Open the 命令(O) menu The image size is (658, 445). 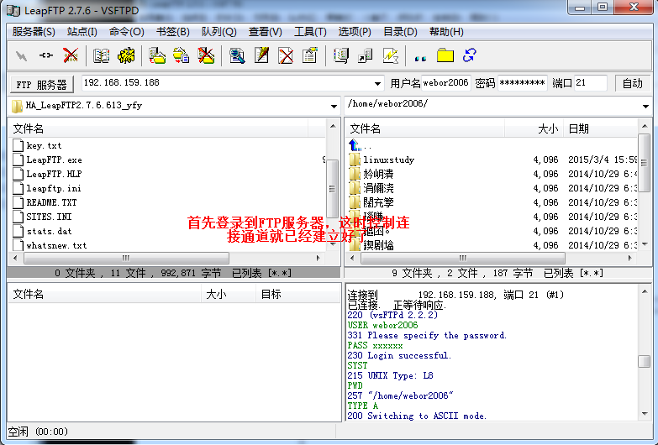127,32
